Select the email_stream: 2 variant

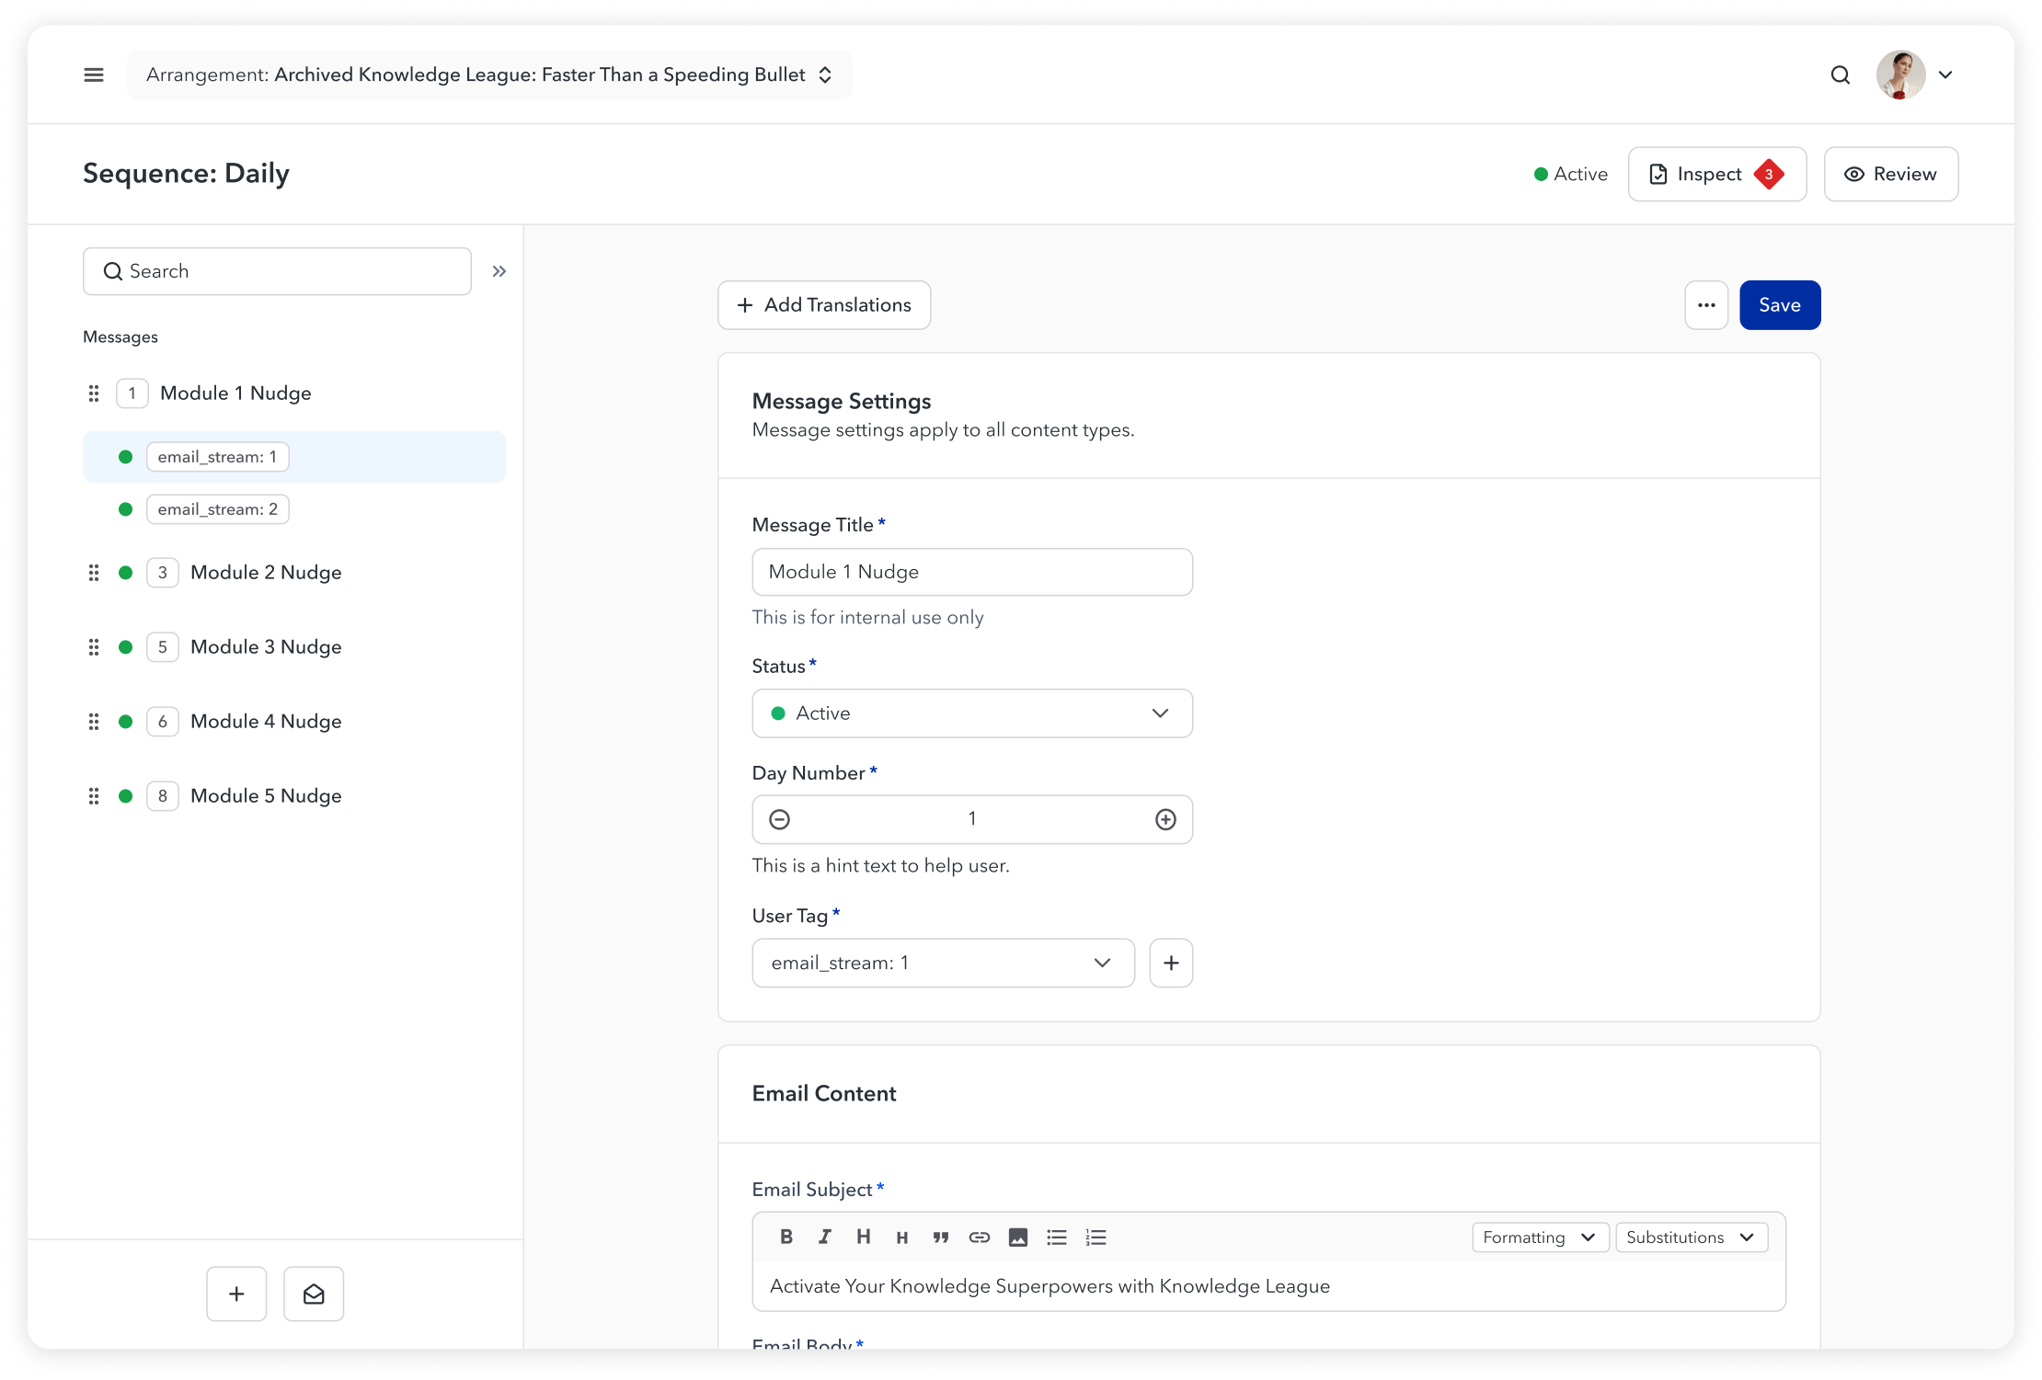pos(218,509)
